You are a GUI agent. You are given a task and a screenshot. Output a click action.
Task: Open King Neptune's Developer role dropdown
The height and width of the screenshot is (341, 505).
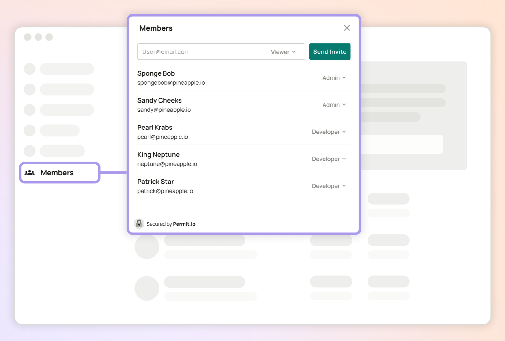coord(329,159)
